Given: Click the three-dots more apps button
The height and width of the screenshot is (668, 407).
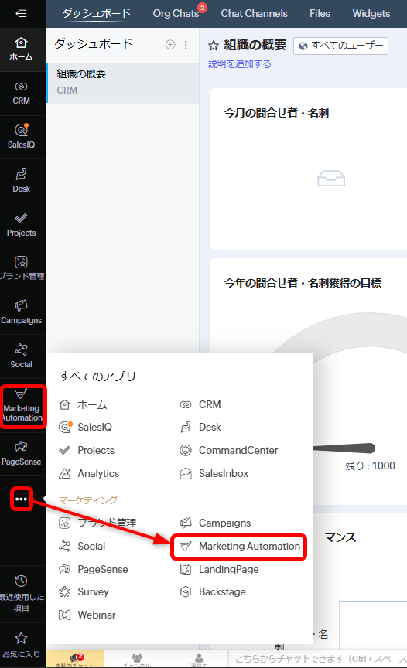Looking at the screenshot, I should pos(22,499).
